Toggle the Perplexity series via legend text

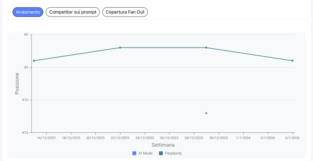[173, 153]
